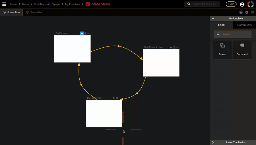Select the Comment component in Marketplace

[x=242, y=50]
